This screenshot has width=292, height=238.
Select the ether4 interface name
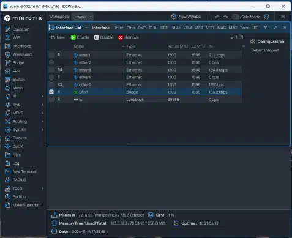coord(85,77)
